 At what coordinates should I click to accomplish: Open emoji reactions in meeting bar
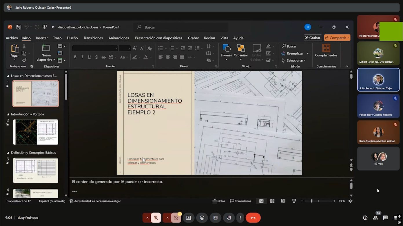pyautogui.click(x=202, y=218)
